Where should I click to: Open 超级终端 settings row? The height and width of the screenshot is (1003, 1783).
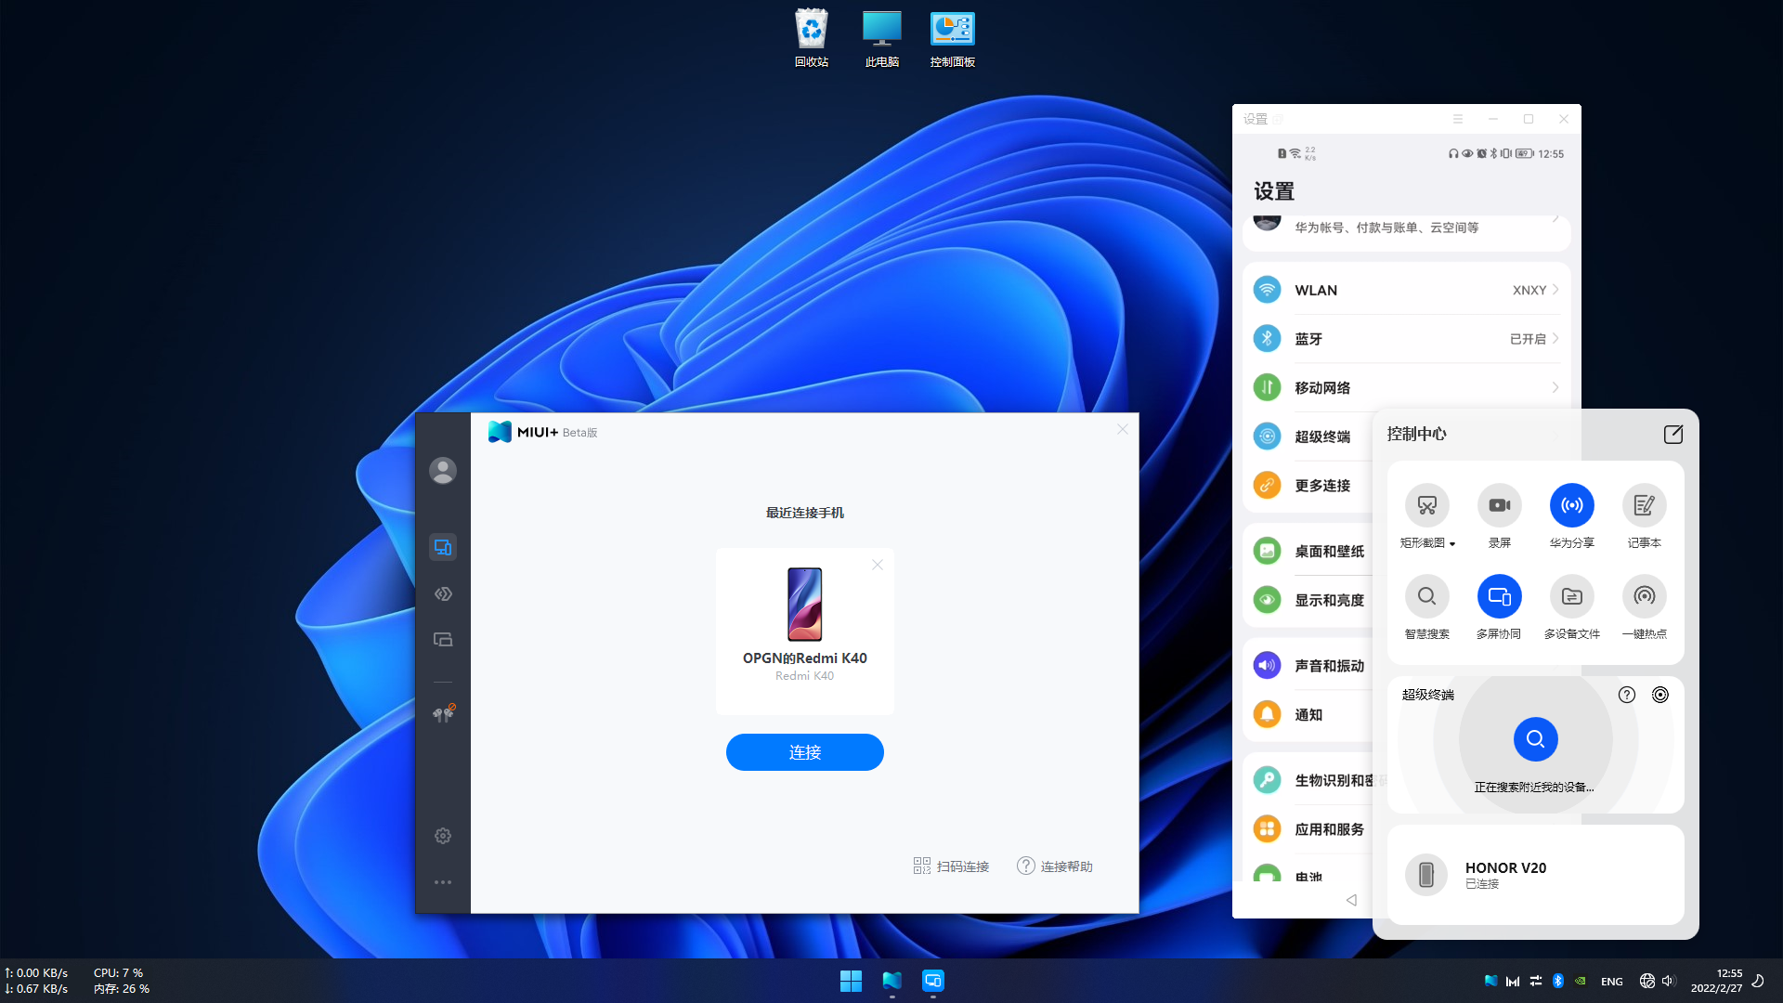1309,436
